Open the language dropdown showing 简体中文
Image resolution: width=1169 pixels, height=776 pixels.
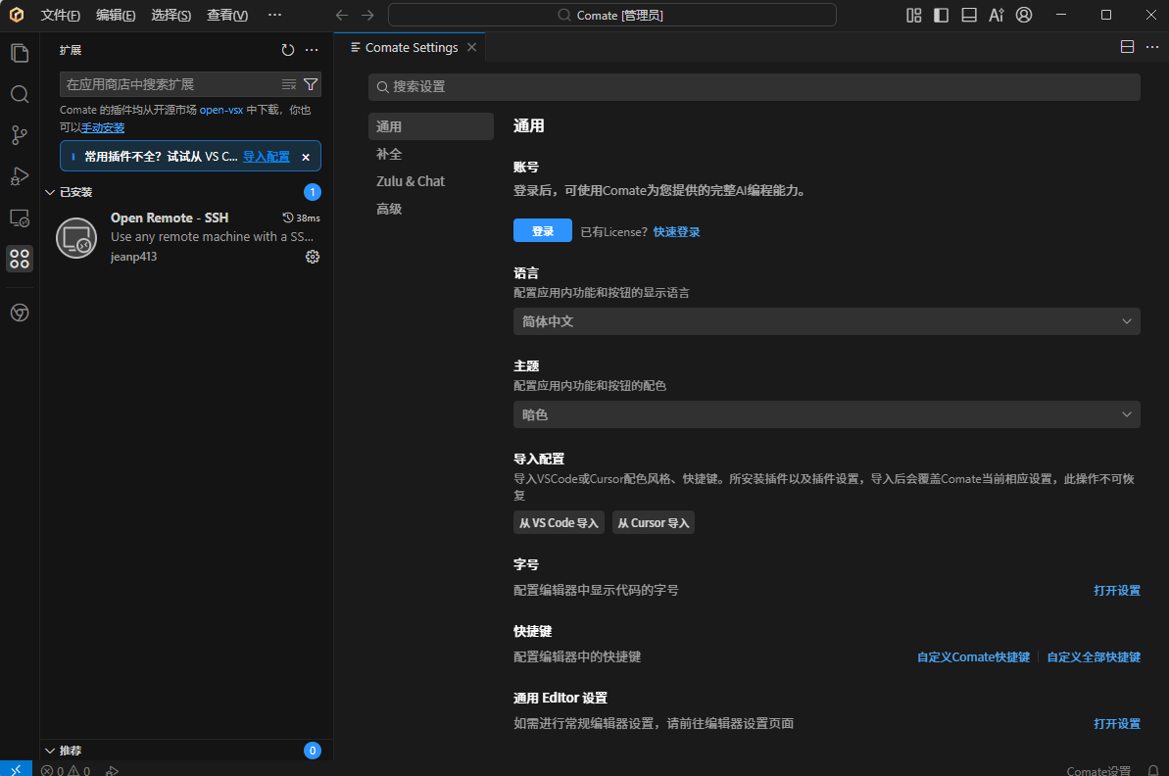pyautogui.click(x=826, y=321)
